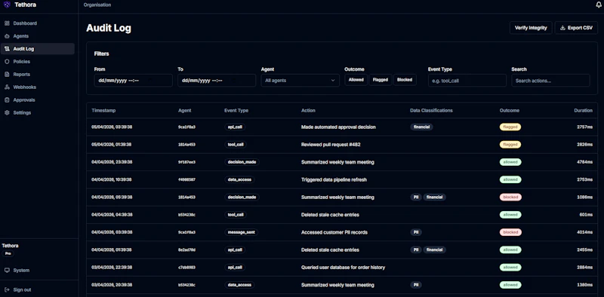604x297 pixels.
Task: Click the System monitor icon
Action: click(7, 271)
